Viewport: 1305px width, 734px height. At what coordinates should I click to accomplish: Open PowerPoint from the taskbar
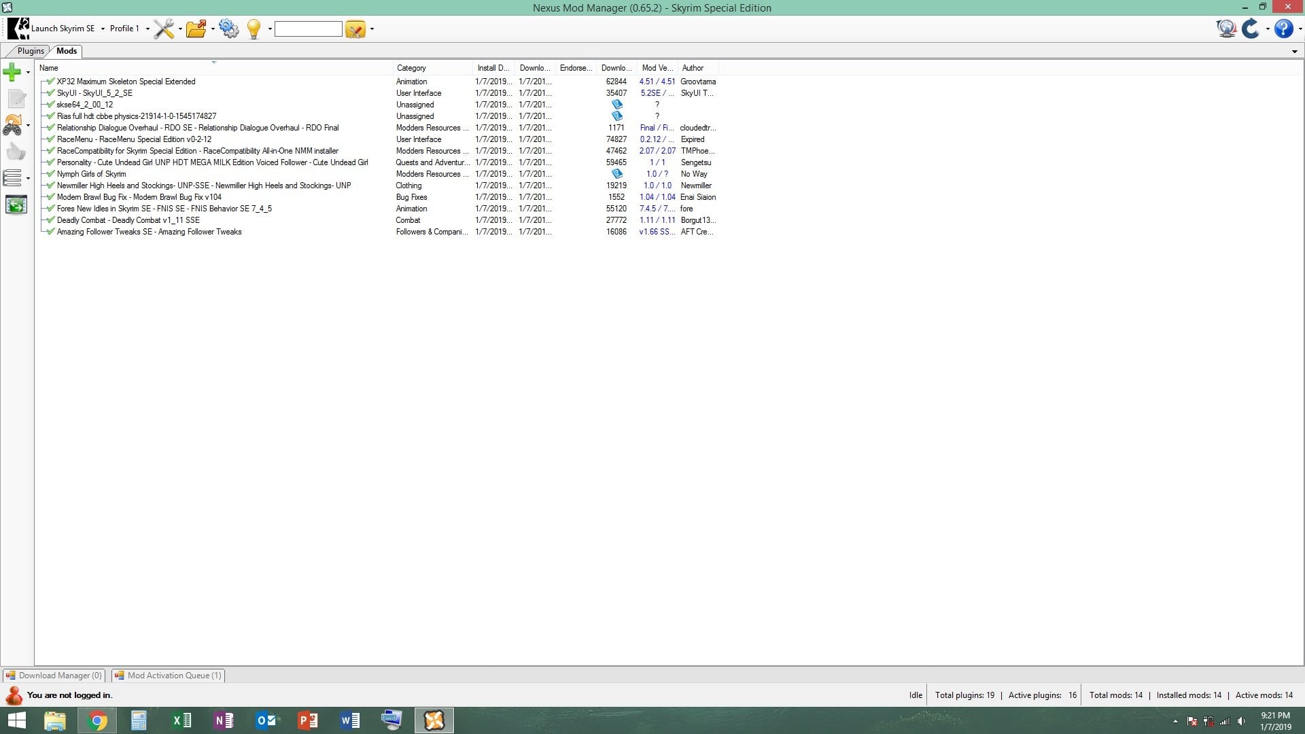(x=308, y=720)
